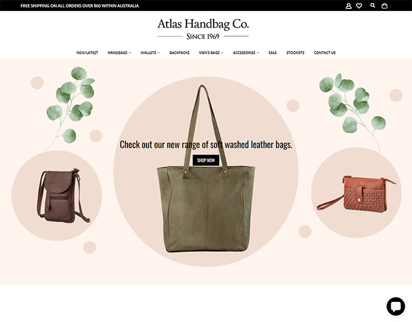
Task: Go to Stockists page
Action: pyautogui.click(x=295, y=53)
